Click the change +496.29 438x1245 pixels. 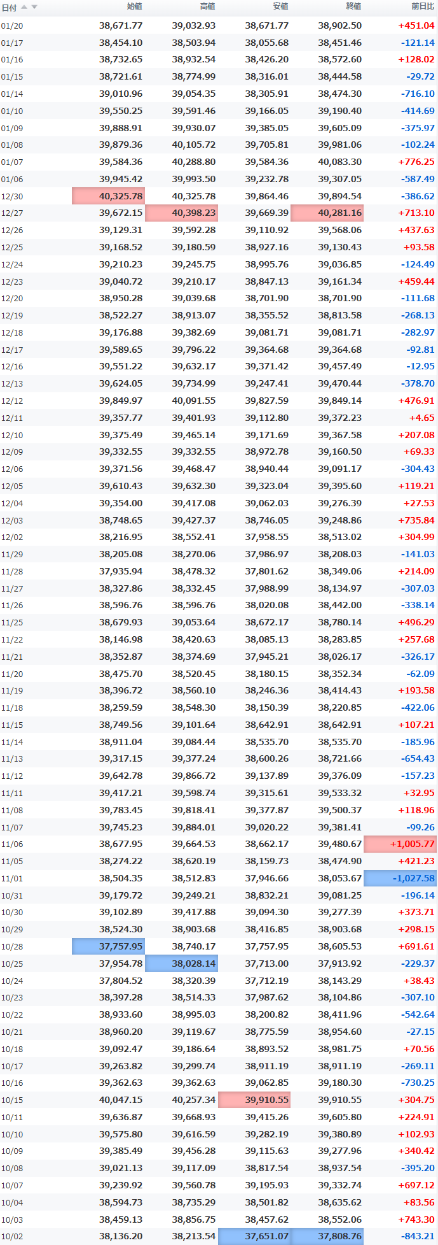pos(416,622)
